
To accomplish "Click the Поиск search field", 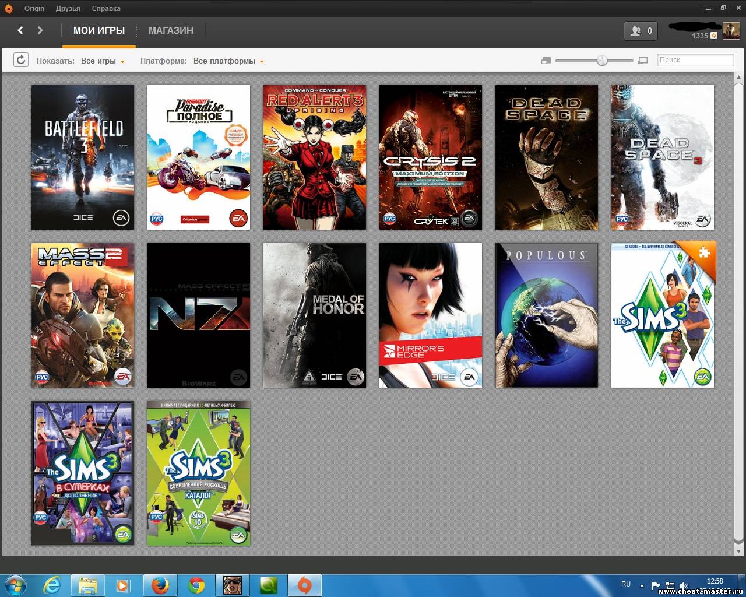I will pyautogui.click(x=695, y=60).
